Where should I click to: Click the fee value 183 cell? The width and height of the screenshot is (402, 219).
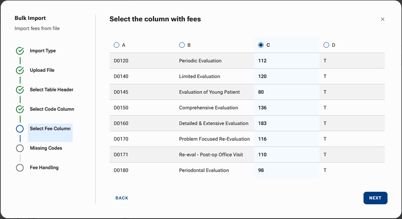pyautogui.click(x=262, y=123)
